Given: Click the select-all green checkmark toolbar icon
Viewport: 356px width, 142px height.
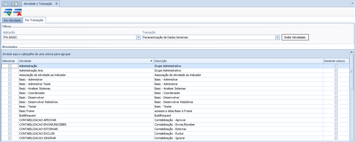Looking at the screenshot, I should 8,12.
